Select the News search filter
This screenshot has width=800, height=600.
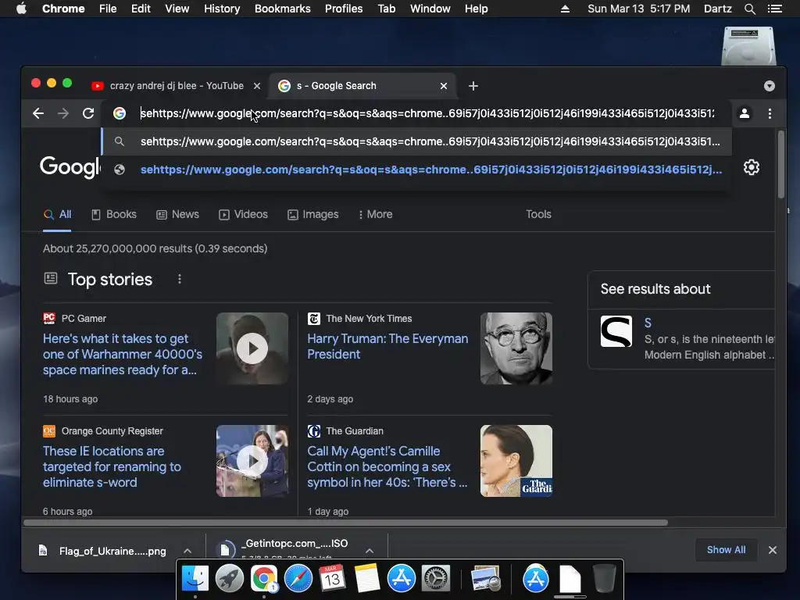tap(177, 214)
